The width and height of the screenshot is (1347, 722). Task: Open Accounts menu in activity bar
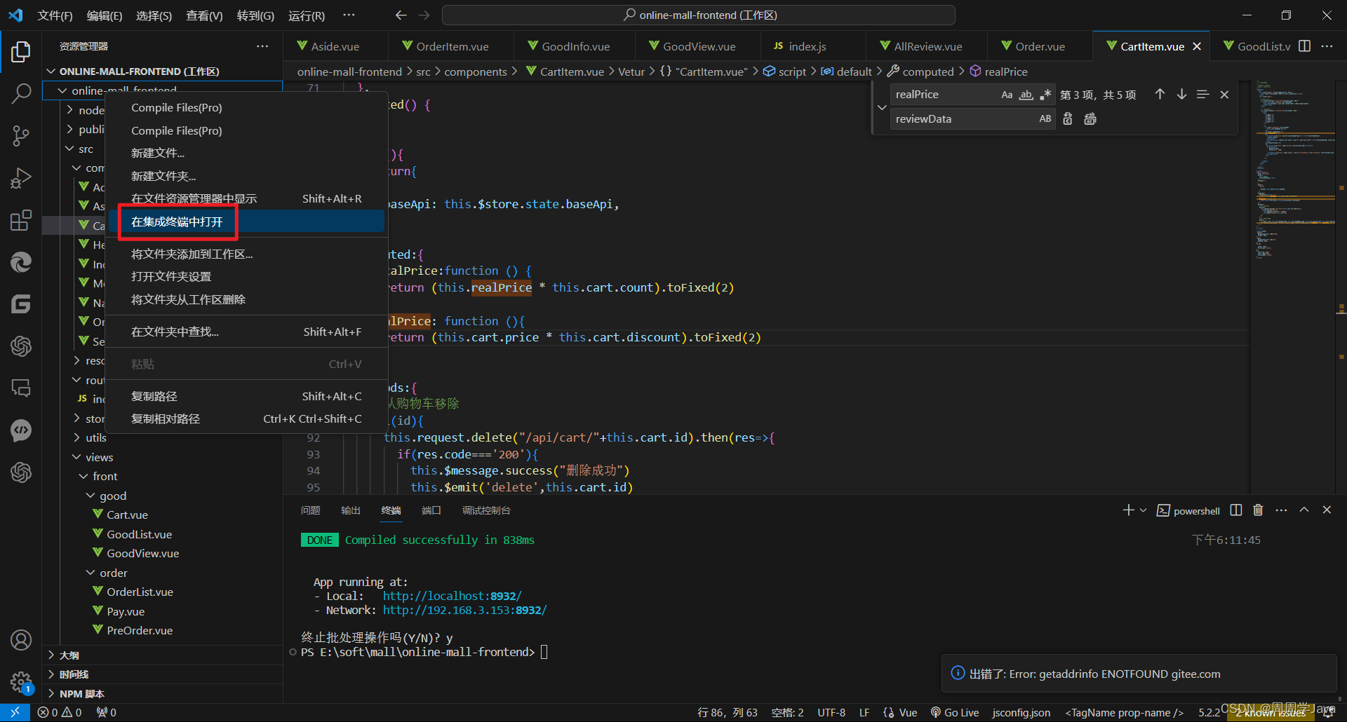pyautogui.click(x=21, y=640)
